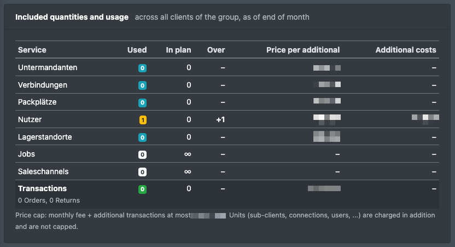This screenshot has width=455, height=247.
Task: Click the blurred price for Untermandanten
Action: click(327, 68)
